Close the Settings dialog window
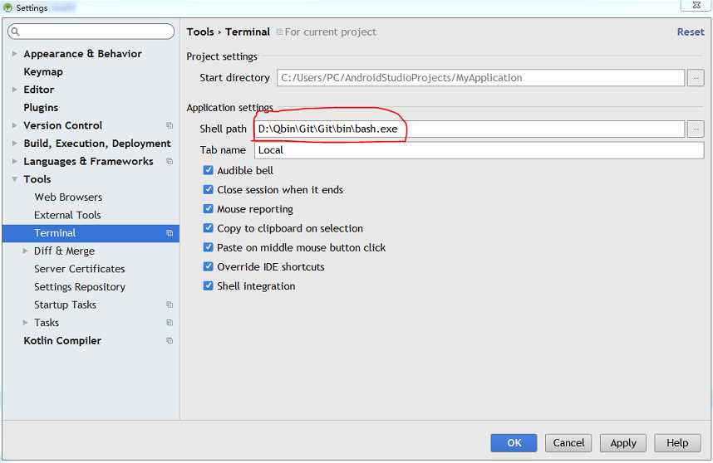713x463 pixels. [x=696, y=5]
